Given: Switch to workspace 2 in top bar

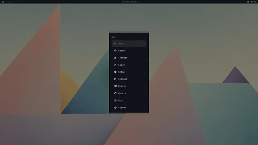Looking at the screenshot, I should [9, 2].
